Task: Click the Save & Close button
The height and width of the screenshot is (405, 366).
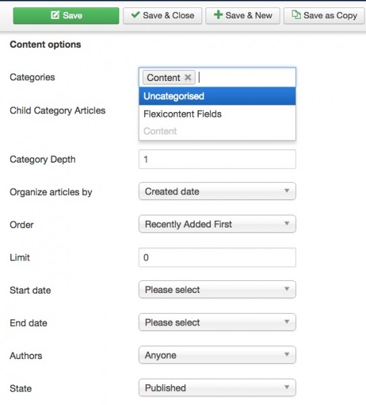Action: pyautogui.click(x=162, y=16)
